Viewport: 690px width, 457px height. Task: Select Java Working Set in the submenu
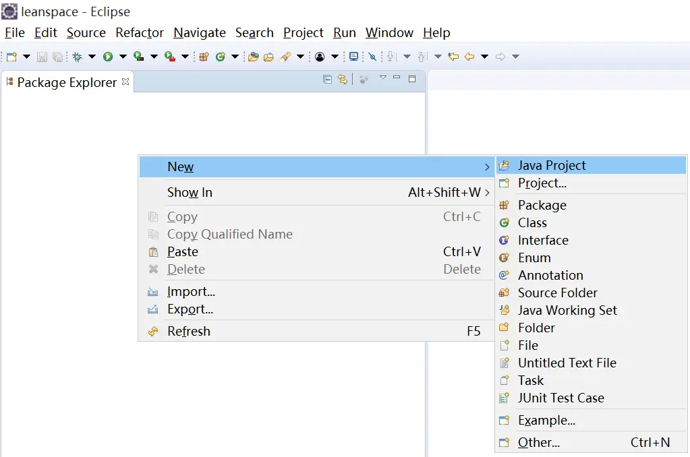[591, 311]
